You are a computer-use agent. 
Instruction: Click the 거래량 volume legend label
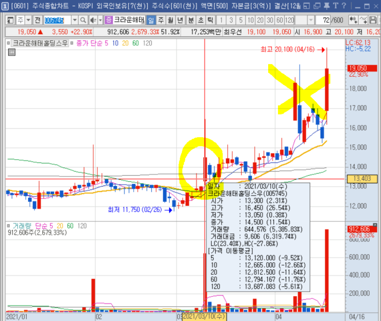[22, 226]
